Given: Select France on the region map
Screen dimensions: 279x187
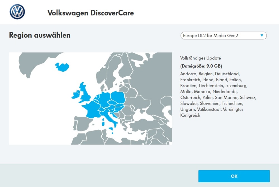Looking at the screenshot, I should [x=92, y=109].
